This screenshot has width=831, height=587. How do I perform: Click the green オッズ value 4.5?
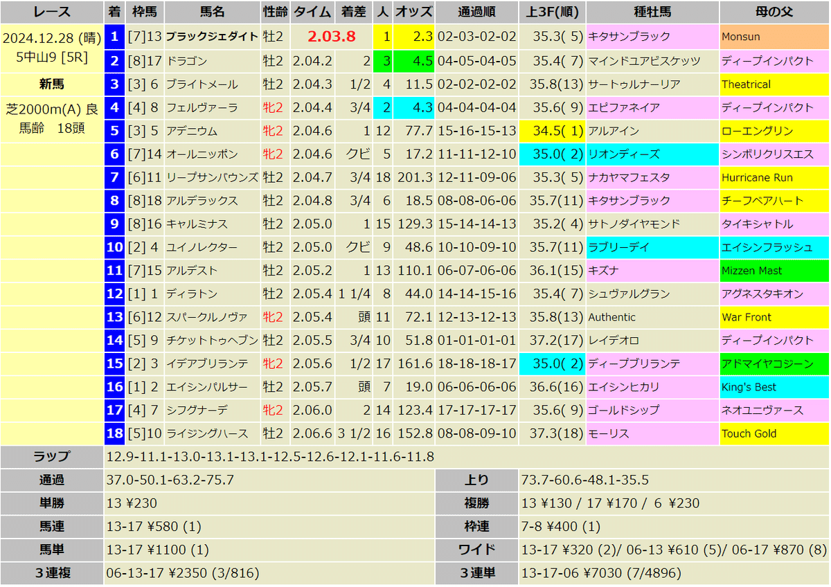coord(421,60)
